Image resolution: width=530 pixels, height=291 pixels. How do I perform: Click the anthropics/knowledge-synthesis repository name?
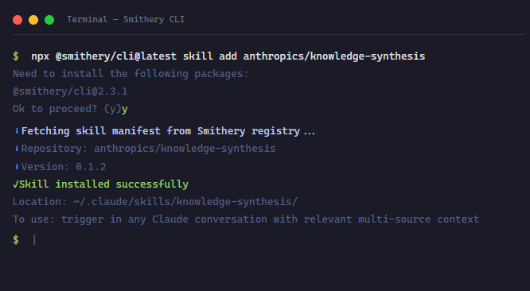tap(185, 149)
